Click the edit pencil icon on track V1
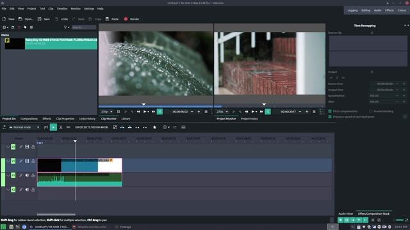 pos(21,161)
